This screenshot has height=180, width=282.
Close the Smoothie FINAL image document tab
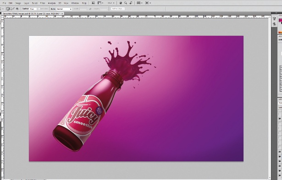click(62, 14)
